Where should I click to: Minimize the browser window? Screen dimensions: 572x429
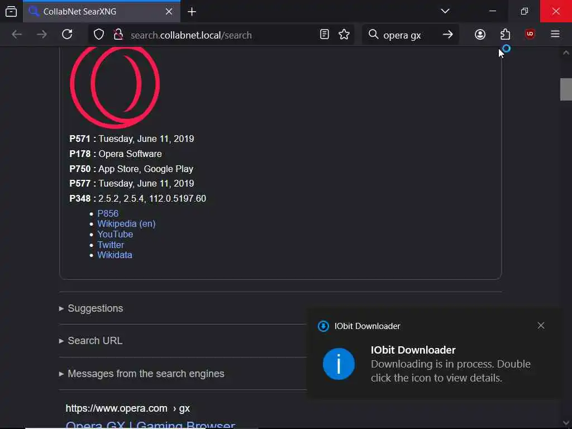coord(493,11)
